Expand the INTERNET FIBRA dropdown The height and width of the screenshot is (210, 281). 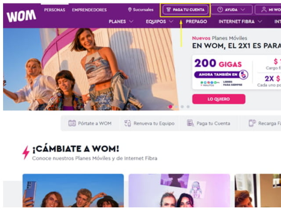240,21
